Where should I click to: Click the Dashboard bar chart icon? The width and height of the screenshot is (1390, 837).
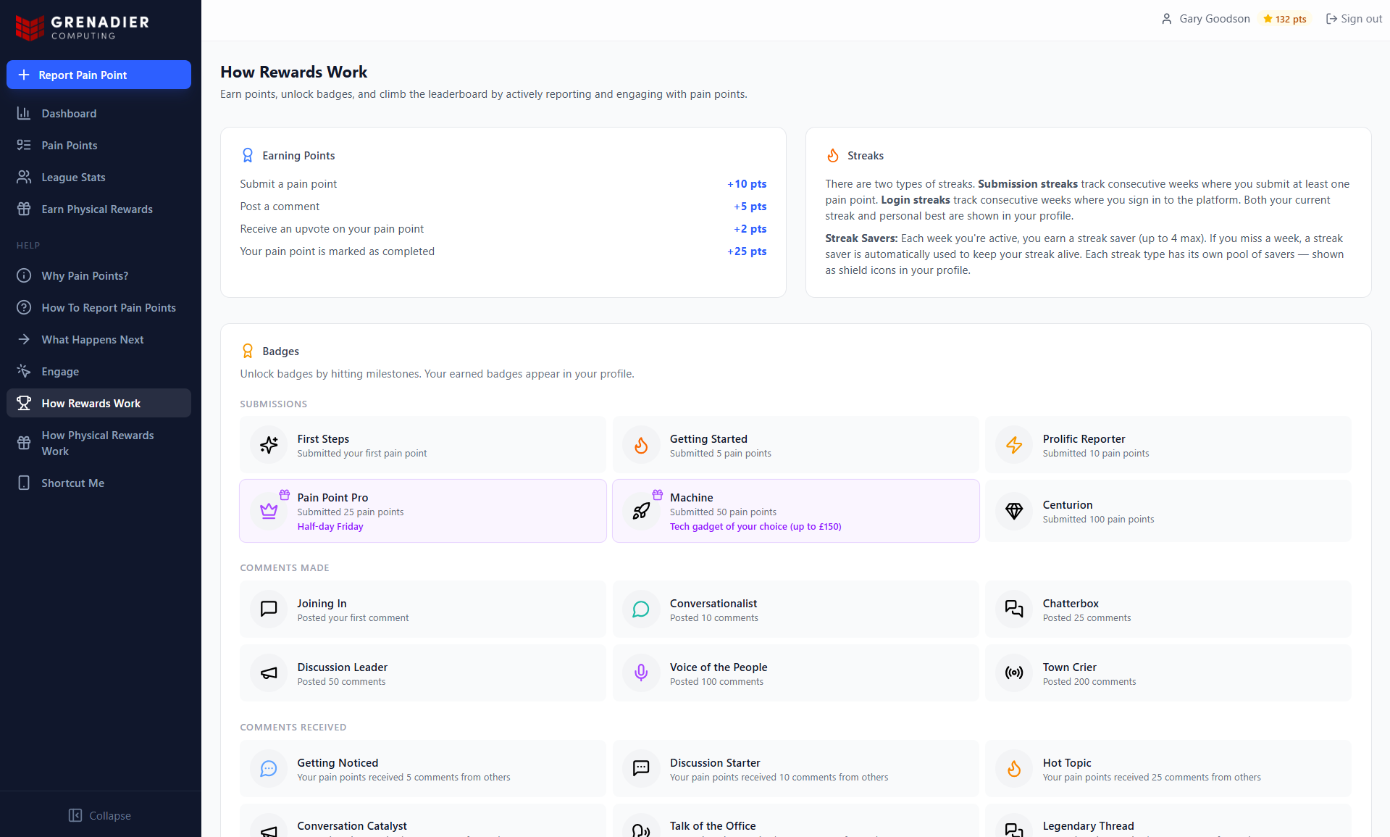(x=24, y=113)
